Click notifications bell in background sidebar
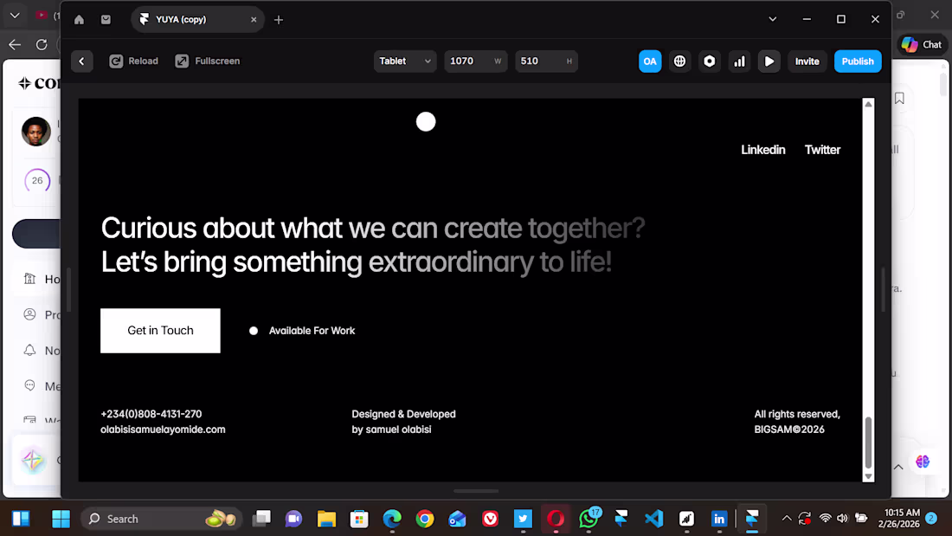 [x=29, y=350]
